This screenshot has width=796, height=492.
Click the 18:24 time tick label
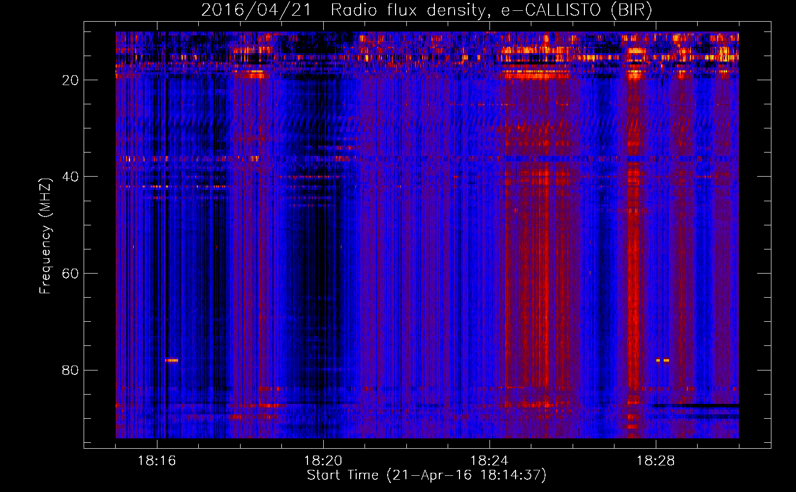[490, 461]
